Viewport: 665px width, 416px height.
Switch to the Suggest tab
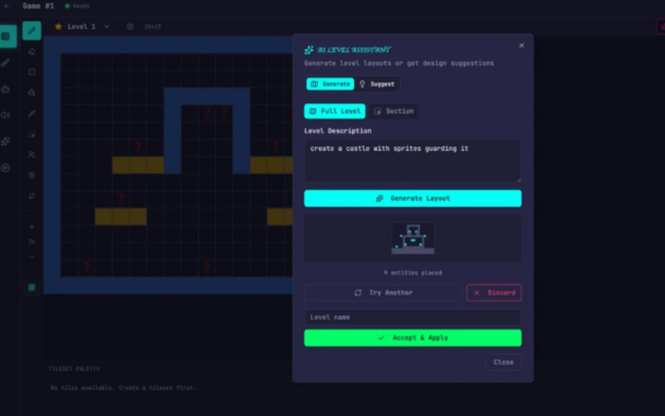[x=377, y=84]
